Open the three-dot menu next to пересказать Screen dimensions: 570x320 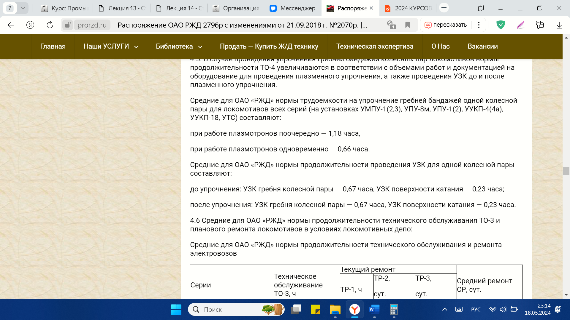479,25
